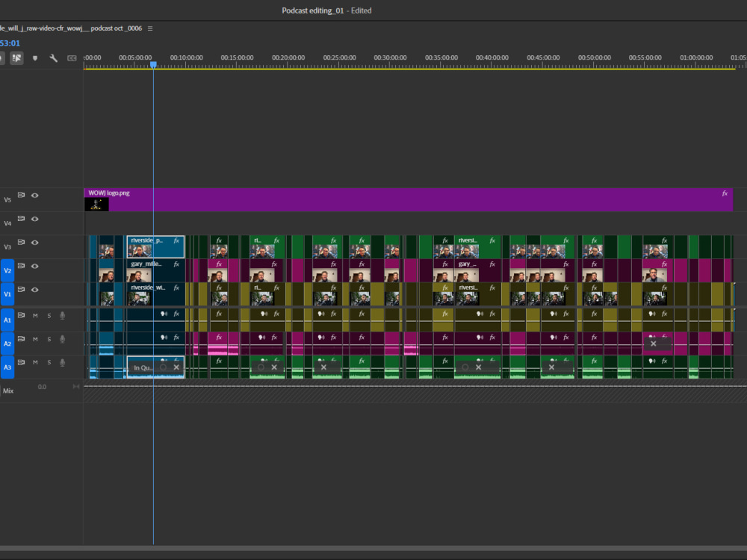Viewport: 747px width, 560px height.
Task: Toggle sync lock on track V2
Action: (21, 266)
